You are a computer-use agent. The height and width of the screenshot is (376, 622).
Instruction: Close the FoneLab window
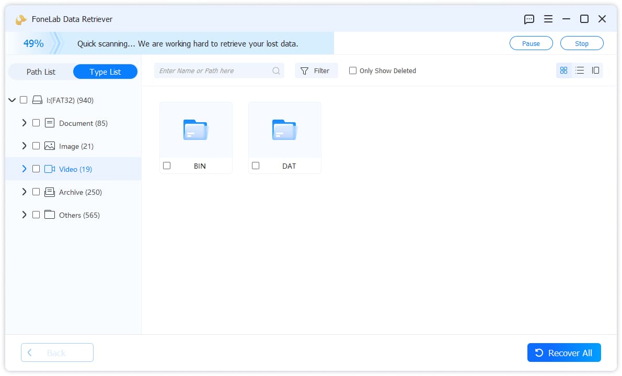click(602, 19)
